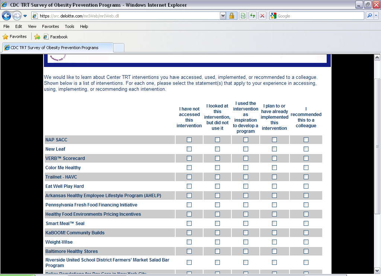Expand the recent pages dropdown arrow
381x276 pixels.
pos(25,16)
